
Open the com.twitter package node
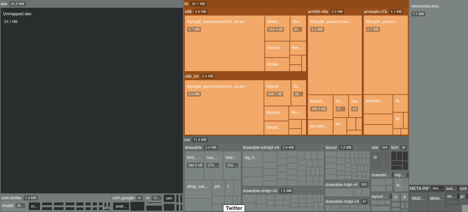pos(11,197)
